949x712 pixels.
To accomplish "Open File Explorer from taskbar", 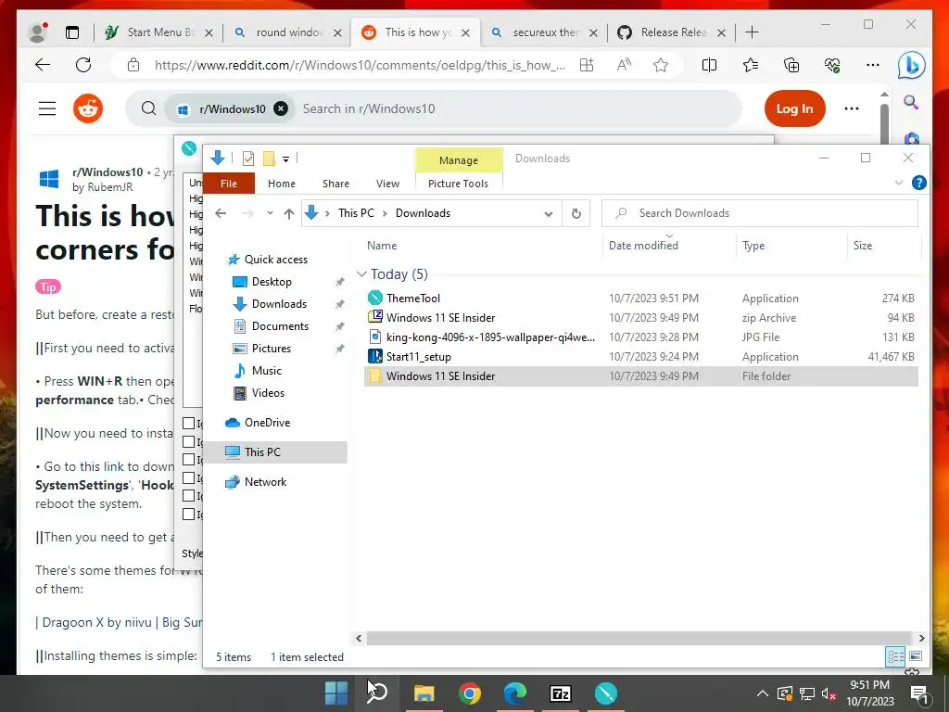I will [424, 693].
